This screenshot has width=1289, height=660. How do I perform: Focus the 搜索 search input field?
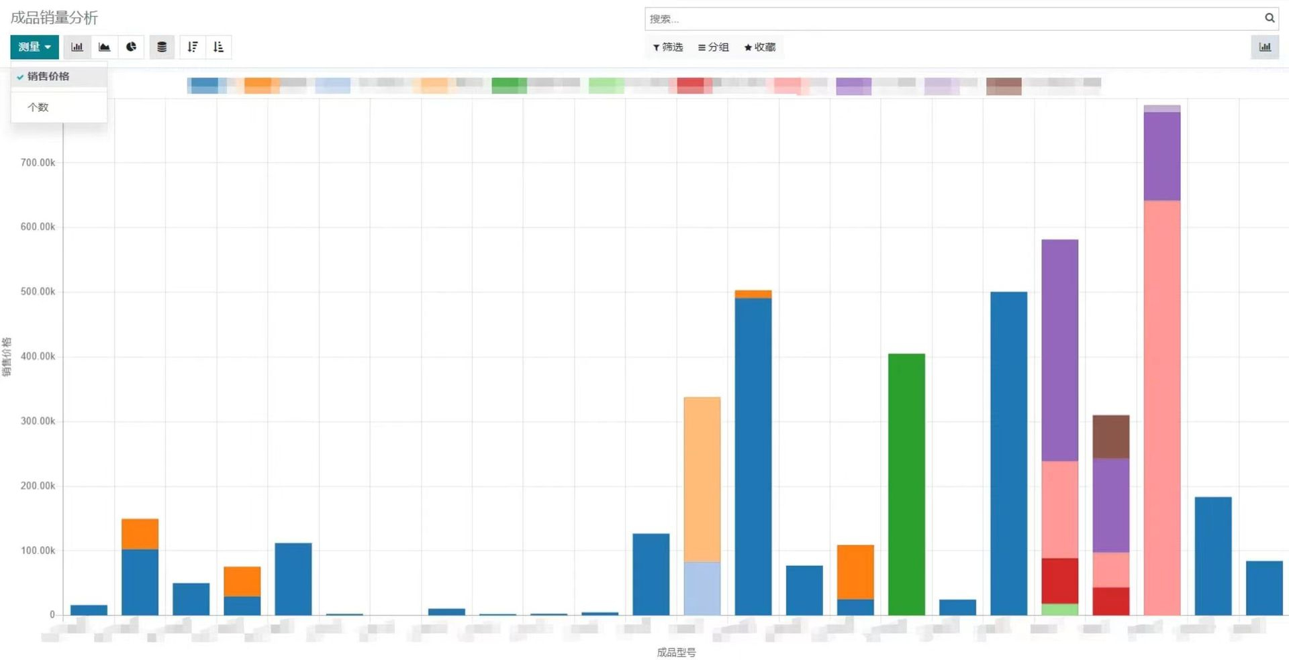(953, 19)
